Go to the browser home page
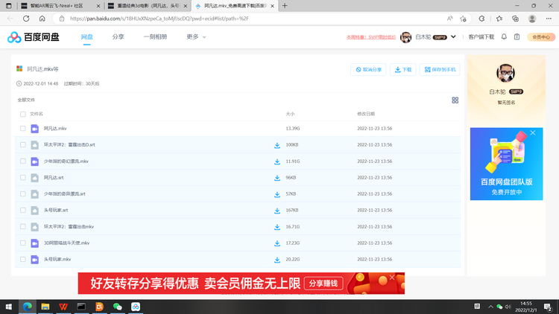The width and height of the screenshot is (559, 314). pos(42,19)
